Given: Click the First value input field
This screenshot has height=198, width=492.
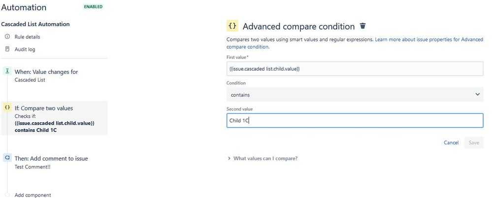Looking at the screenshot, I should pyautogui.click(x=355, y=69).
